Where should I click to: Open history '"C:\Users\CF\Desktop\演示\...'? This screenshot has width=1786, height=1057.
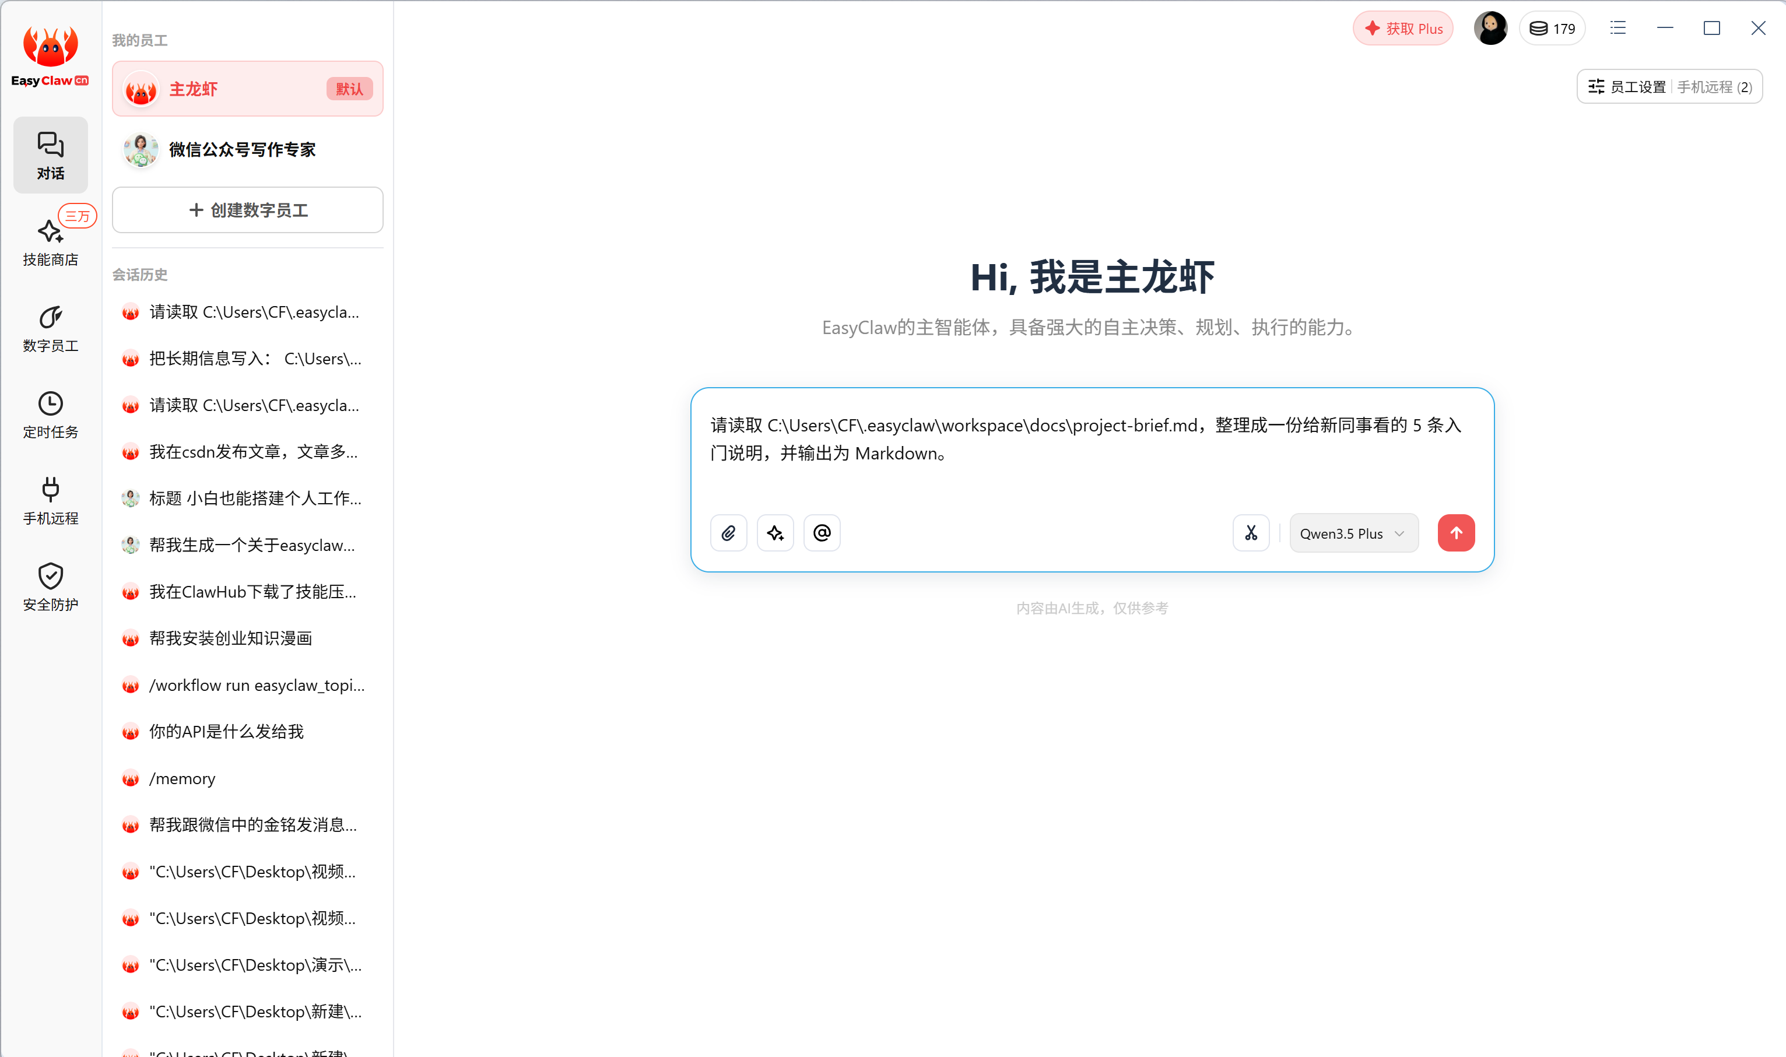247,965
